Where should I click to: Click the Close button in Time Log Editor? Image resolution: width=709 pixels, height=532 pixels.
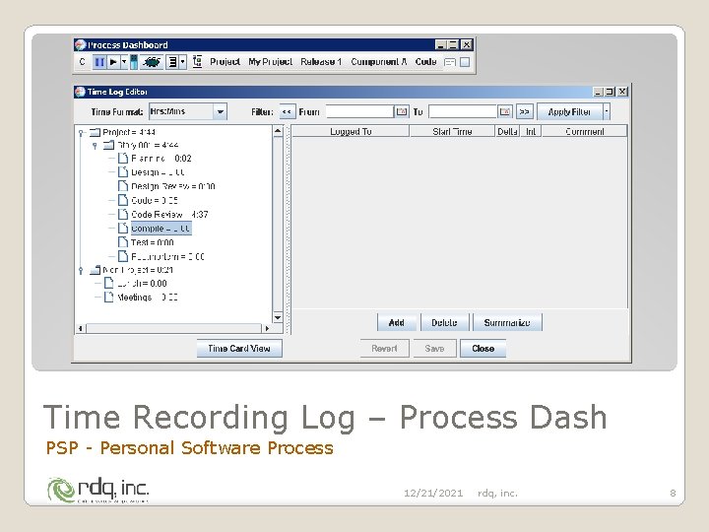tap(483, 349)
